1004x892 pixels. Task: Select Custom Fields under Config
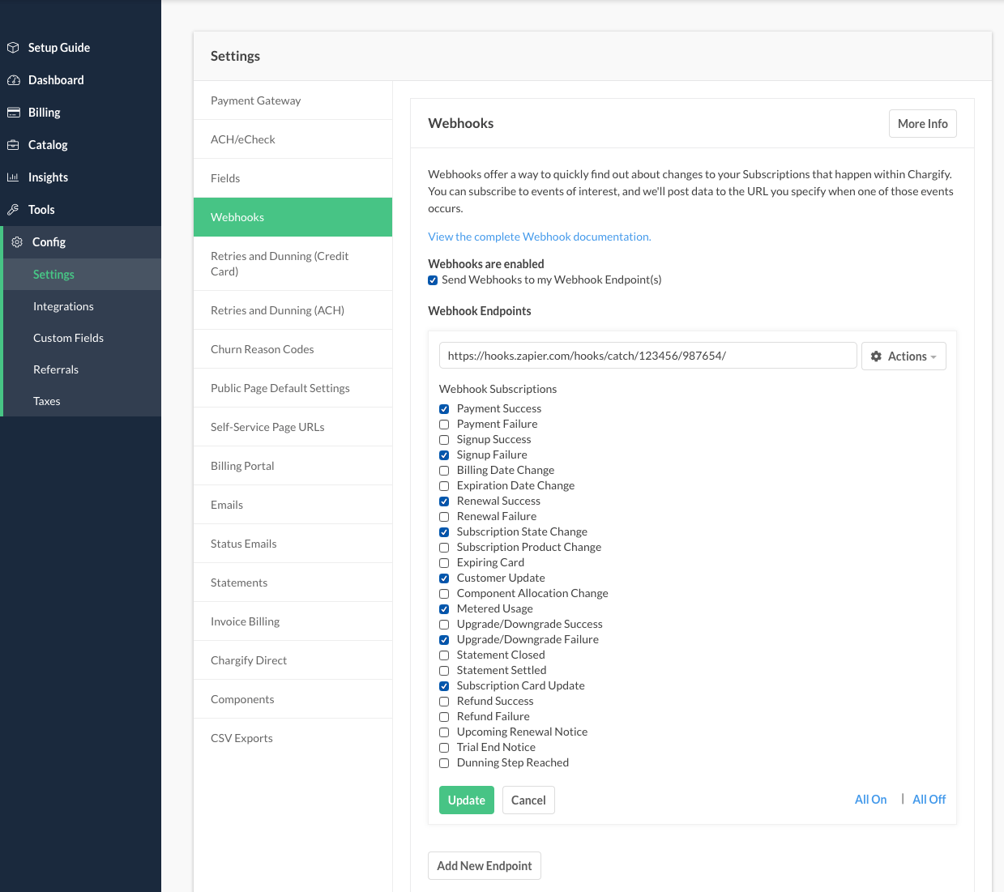[68, 338]
